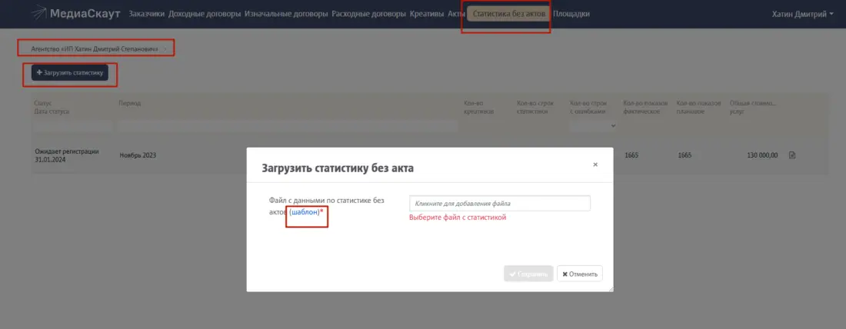Click the file field Кликните для добавления файла

(x=500, y=204)
